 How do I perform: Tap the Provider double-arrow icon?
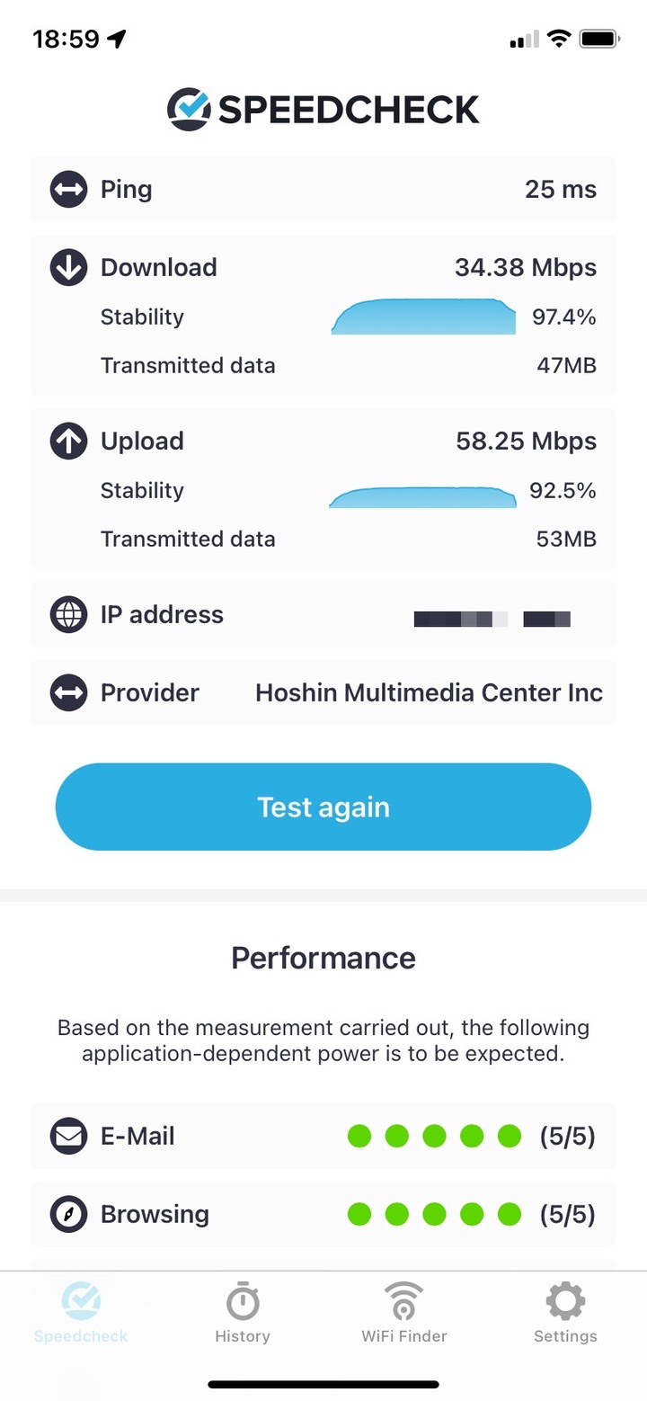[68, 693]
